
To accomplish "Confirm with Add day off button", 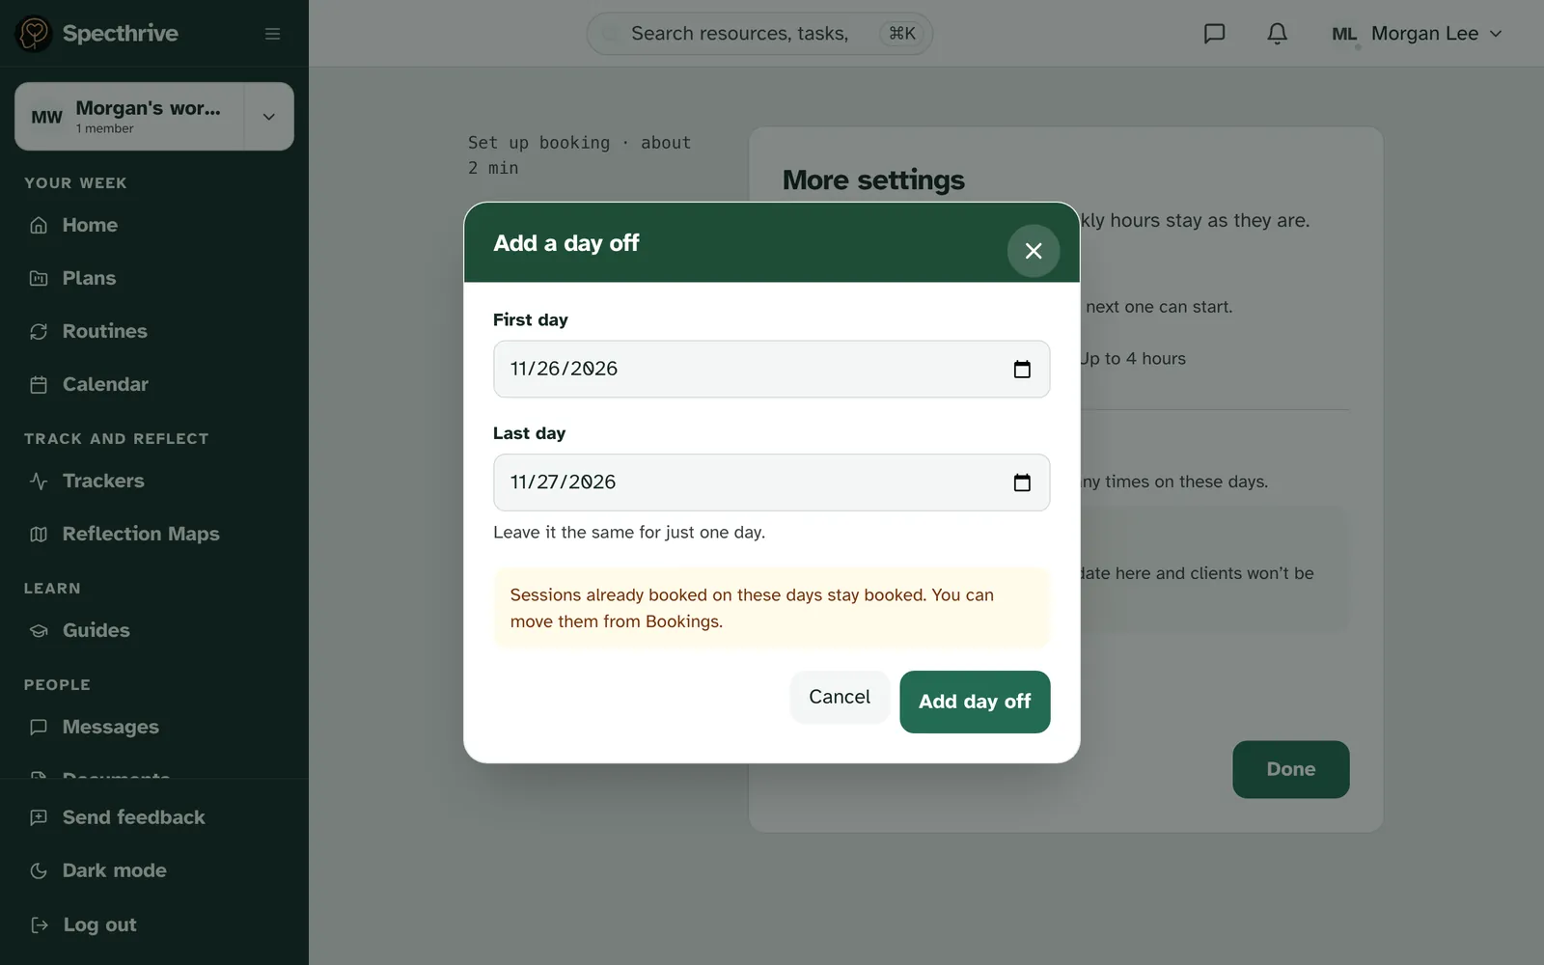I will click(x=975, y=702).
